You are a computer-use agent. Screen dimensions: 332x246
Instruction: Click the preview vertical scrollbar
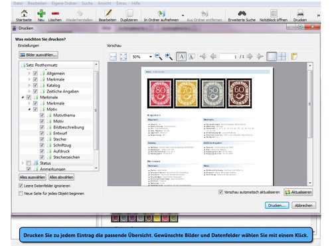(310, 124)
